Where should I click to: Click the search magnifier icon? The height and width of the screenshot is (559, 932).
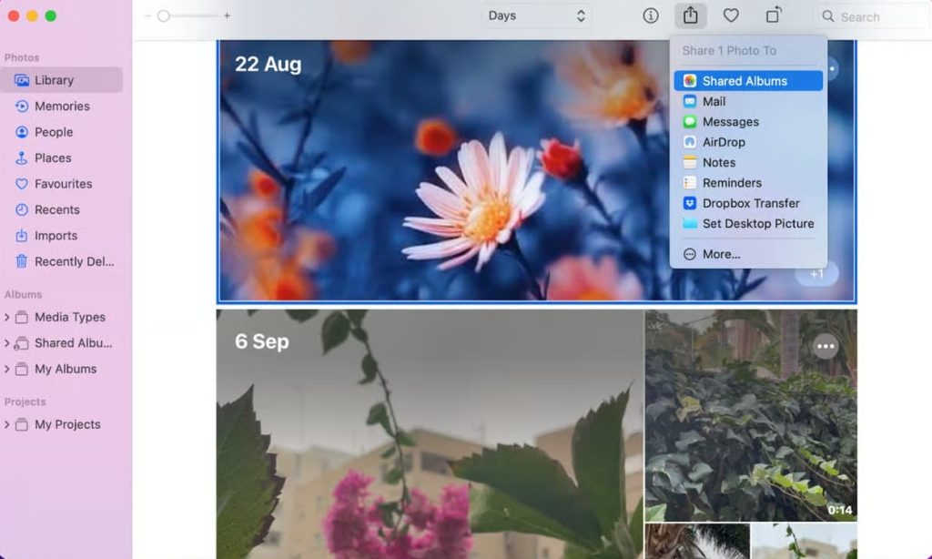pos(827,16)
